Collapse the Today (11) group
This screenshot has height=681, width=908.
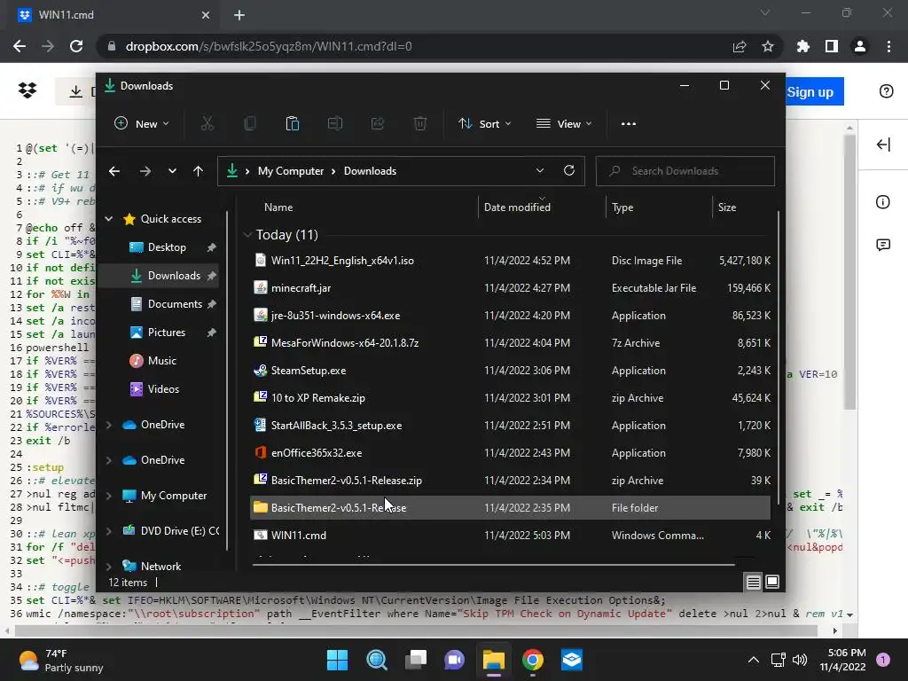[247, 234]
